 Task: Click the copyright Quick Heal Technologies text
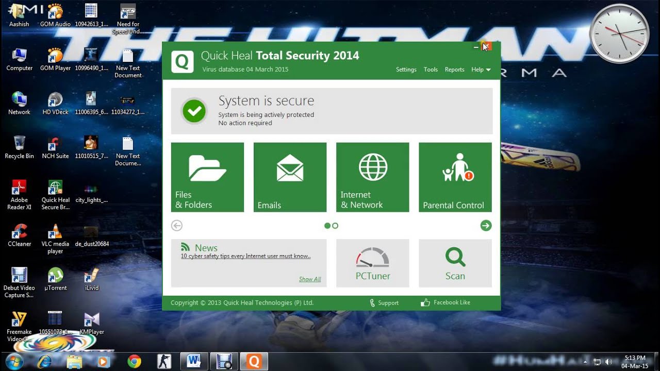(242, 303)
